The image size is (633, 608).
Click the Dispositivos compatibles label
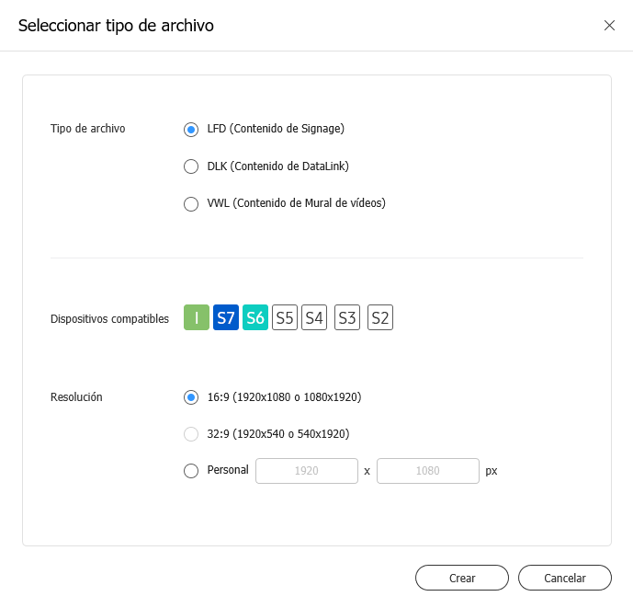coord(109,319)
